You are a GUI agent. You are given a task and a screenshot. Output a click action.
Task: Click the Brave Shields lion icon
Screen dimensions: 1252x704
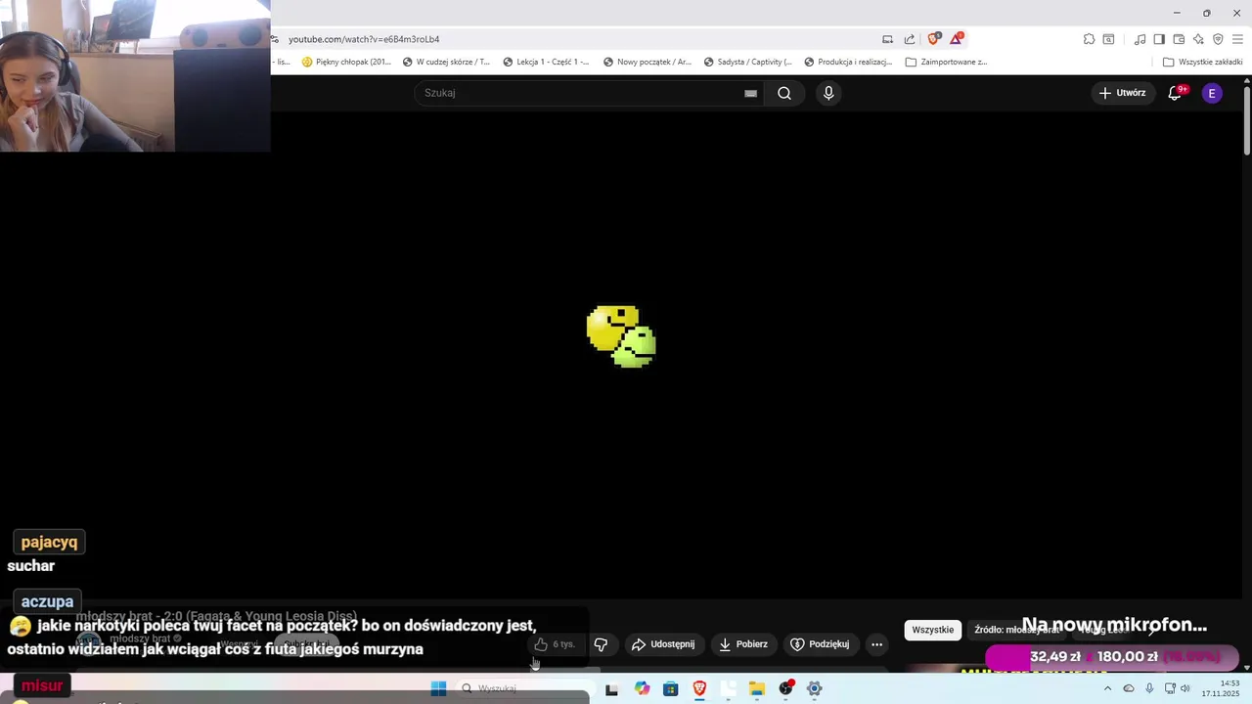[x=933, y=39]
